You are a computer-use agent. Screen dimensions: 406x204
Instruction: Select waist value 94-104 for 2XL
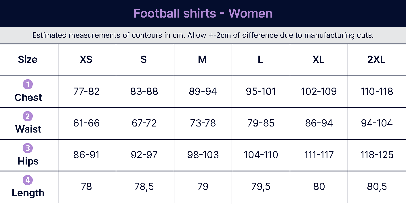[x=377, y=123]
